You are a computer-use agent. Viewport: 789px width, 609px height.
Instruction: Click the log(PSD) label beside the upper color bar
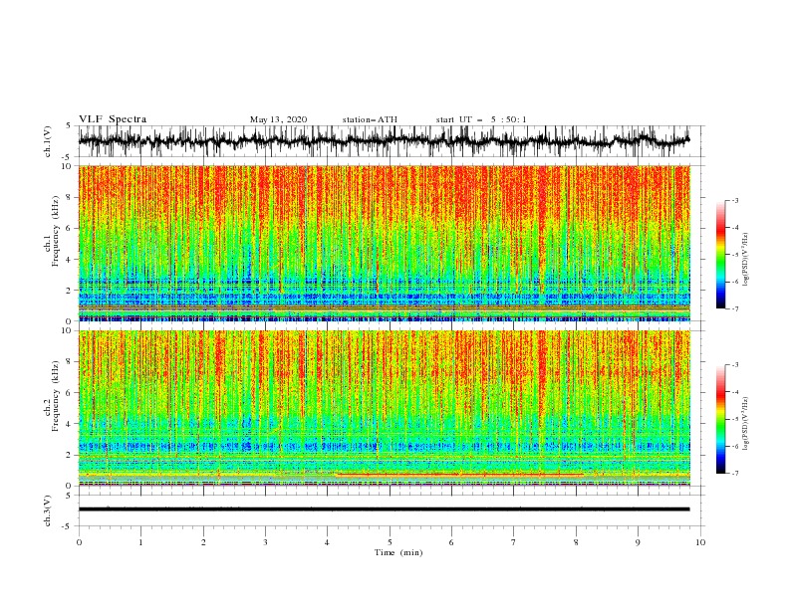tap(746, 260)
